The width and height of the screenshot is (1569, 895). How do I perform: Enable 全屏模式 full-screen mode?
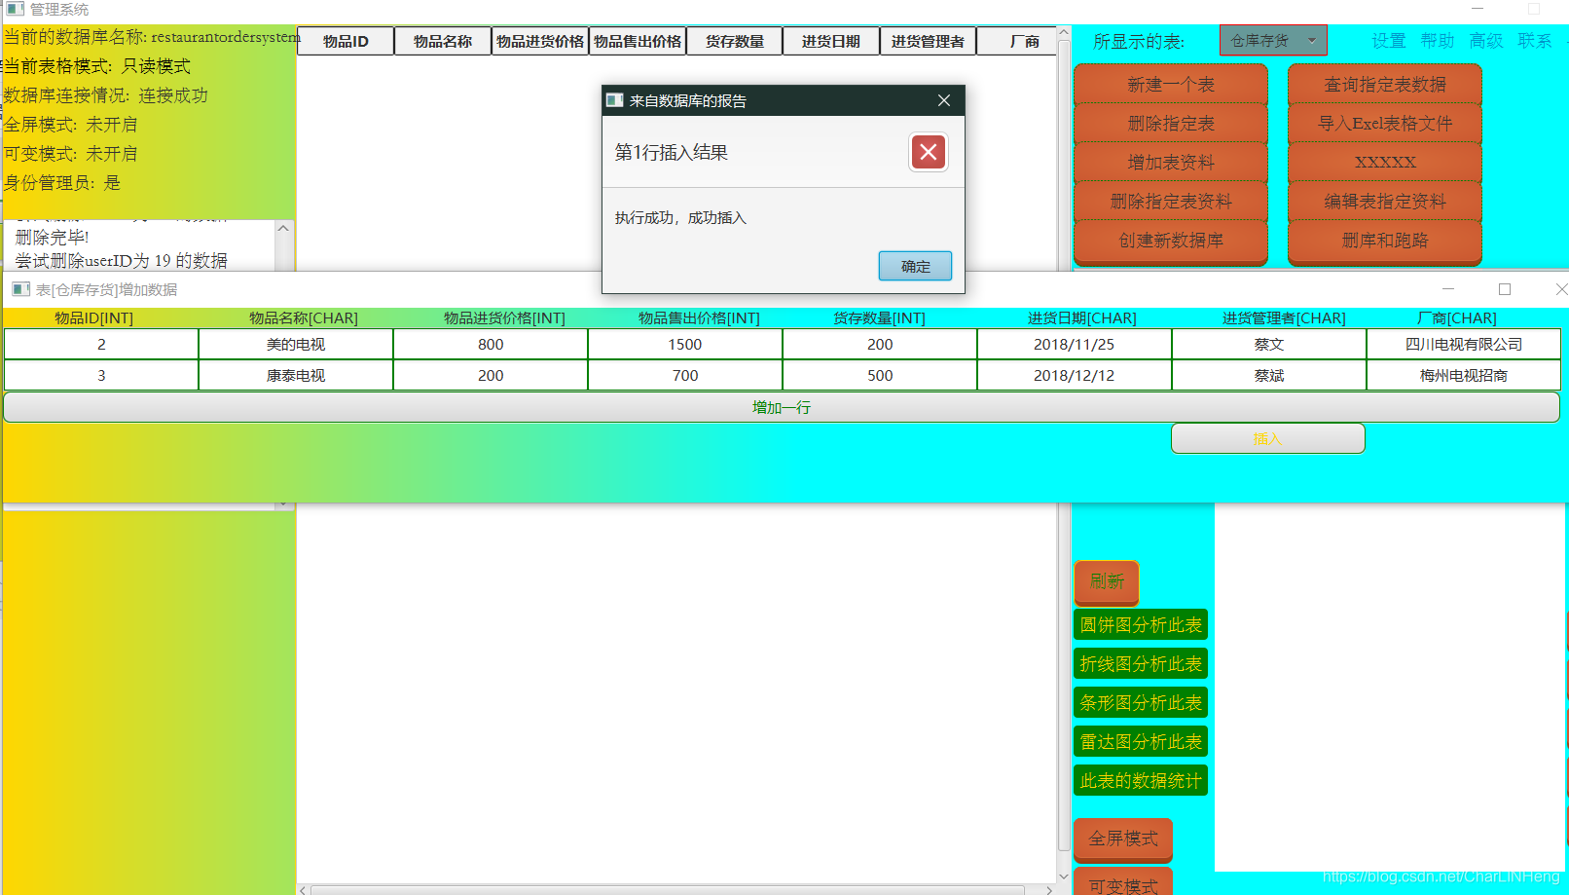[x=1123, y=839]
